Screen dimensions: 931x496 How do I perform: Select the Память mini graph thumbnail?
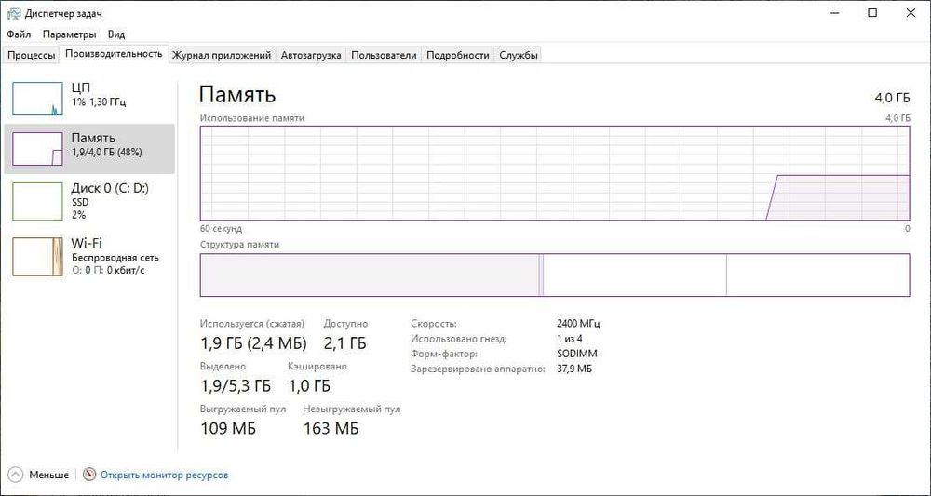pos(37,149)
